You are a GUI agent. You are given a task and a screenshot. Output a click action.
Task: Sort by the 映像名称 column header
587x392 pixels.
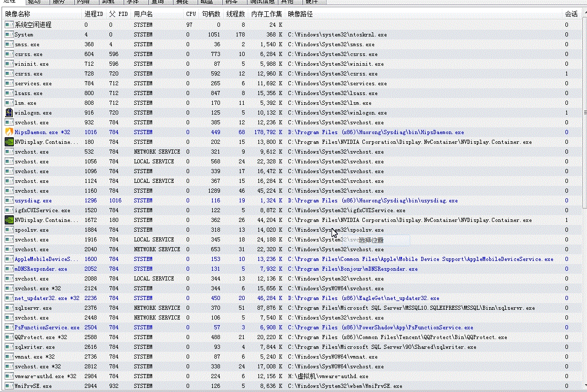[42, 14]
